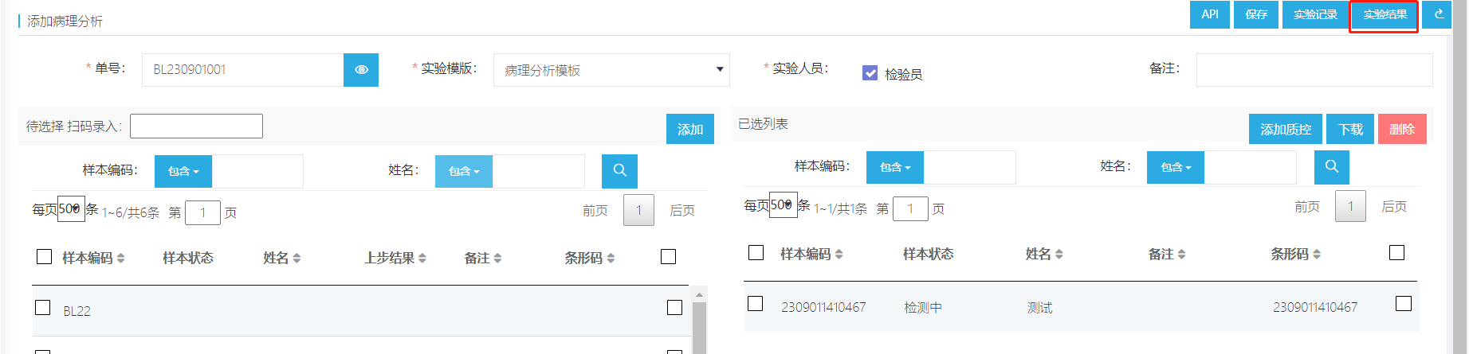This screenshot has width=1469, height=354.
Task: Click the red 删除 button
Action: click(x=1402, y=129)
